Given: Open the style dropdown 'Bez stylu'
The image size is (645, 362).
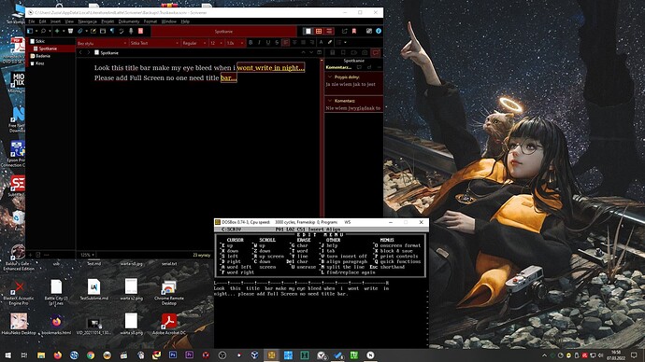Looking at the screenshot, I should [102, 43].
